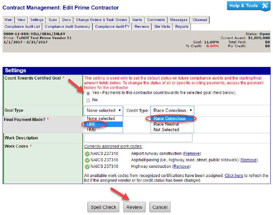Open the Goal Type dropdown

(103, 110)
